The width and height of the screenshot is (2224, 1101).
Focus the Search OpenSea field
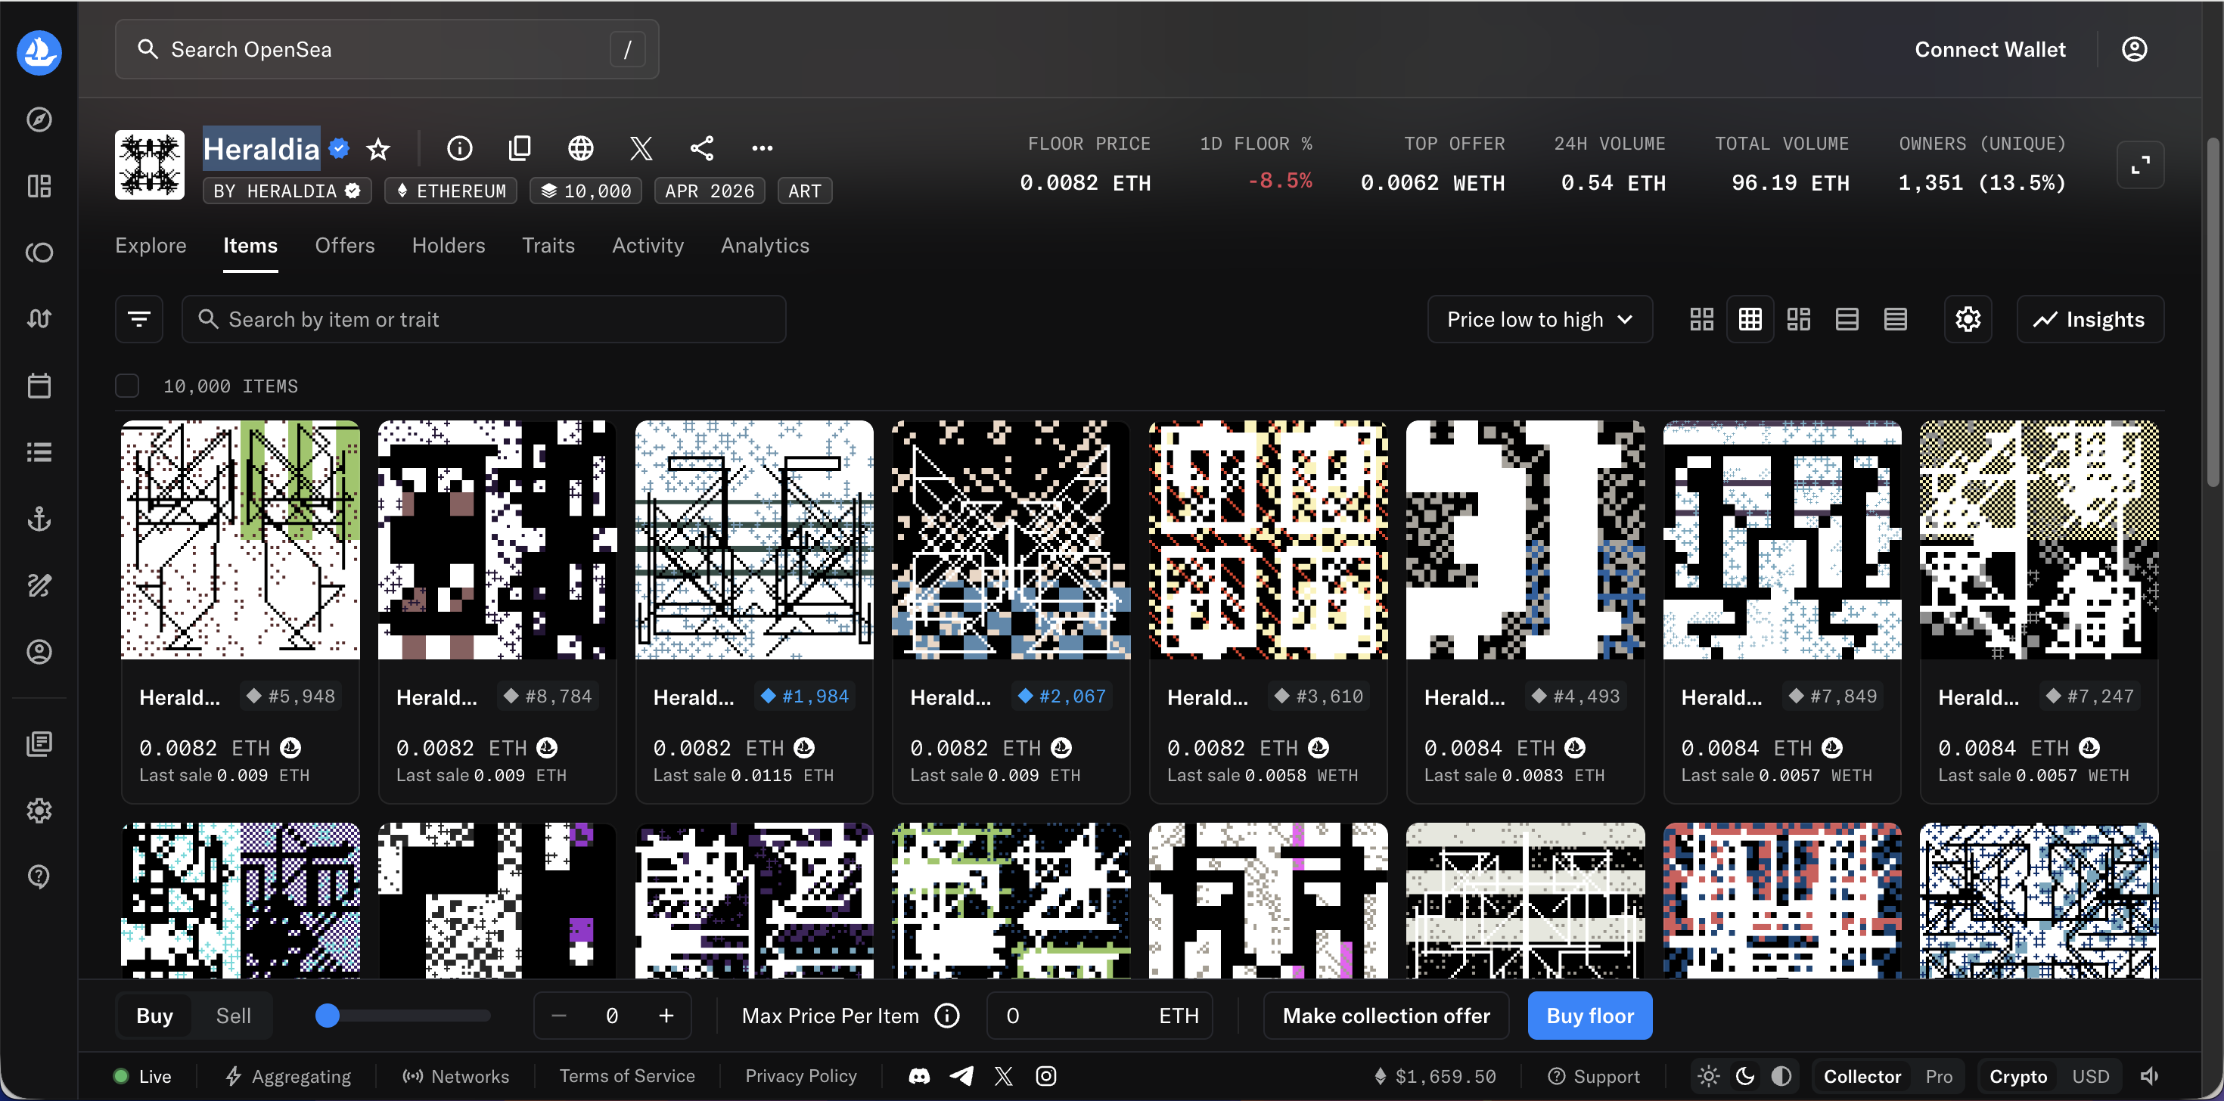(x=387, y=49)
